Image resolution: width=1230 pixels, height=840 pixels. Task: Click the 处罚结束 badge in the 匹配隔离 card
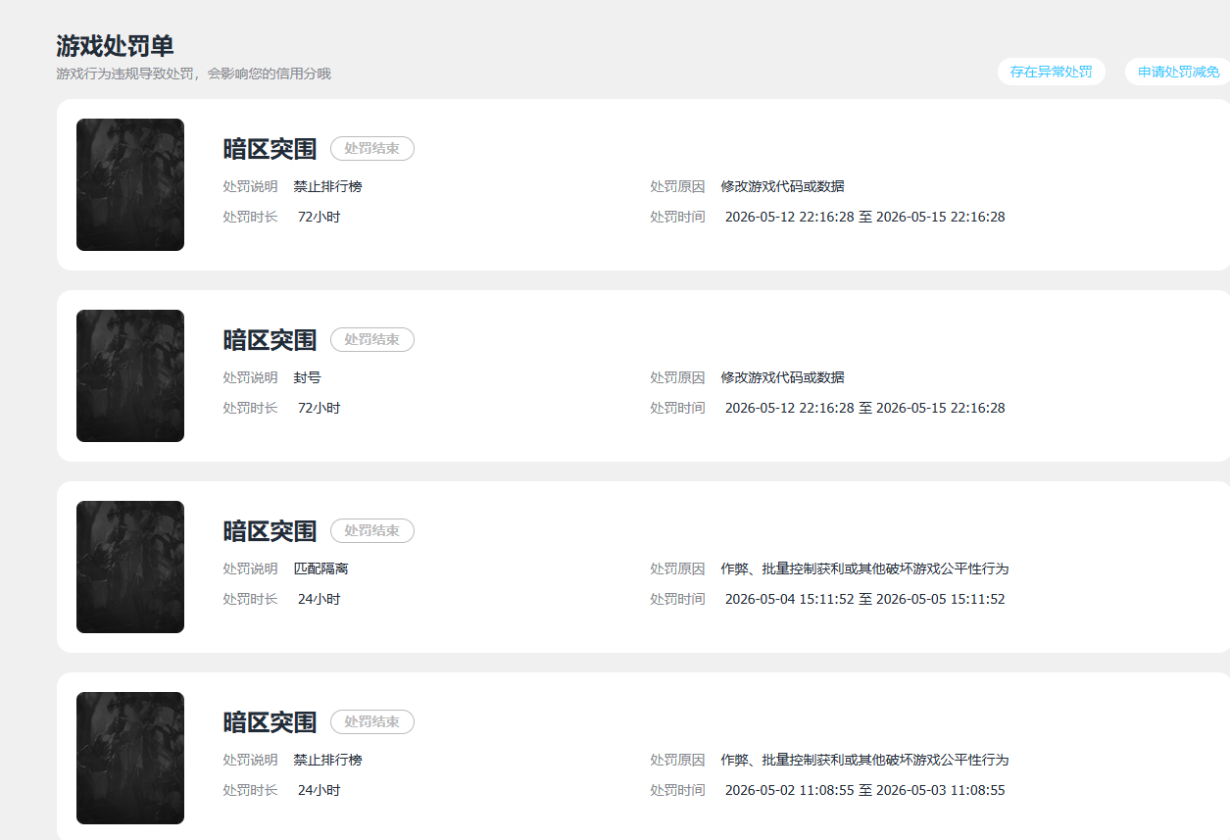coord(372,531)
